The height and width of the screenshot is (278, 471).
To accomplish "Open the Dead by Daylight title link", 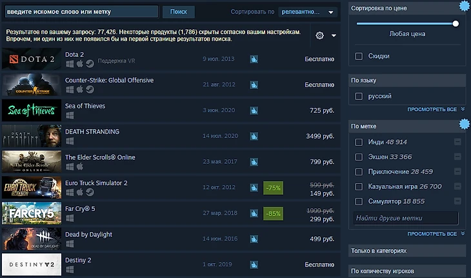I will pos(88,235).
